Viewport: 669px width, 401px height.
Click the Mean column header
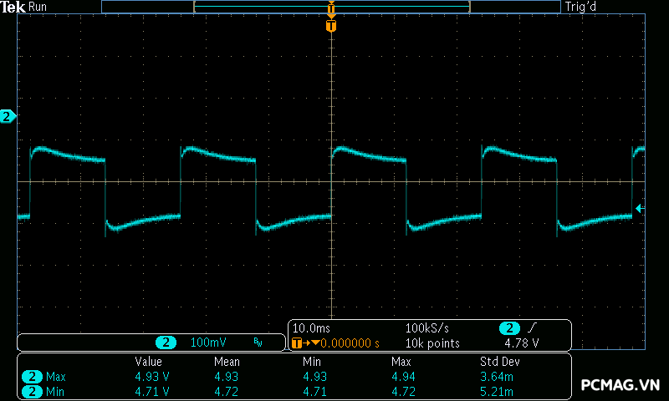(x=227, y=362)
